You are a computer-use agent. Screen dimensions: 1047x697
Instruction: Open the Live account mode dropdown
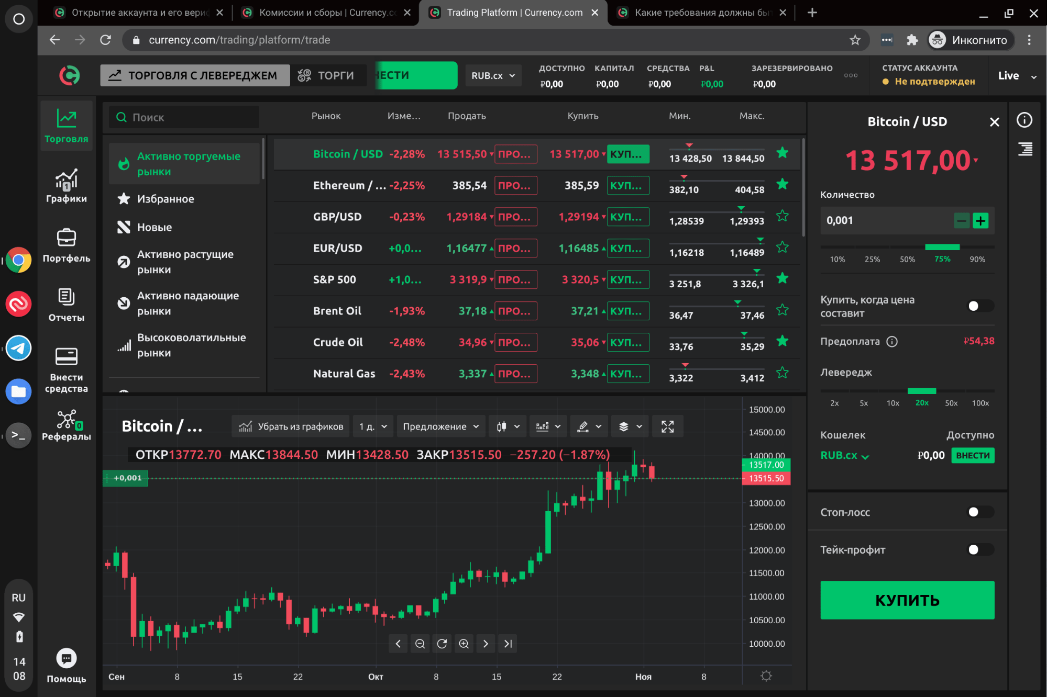click(x=1017, y=76)
